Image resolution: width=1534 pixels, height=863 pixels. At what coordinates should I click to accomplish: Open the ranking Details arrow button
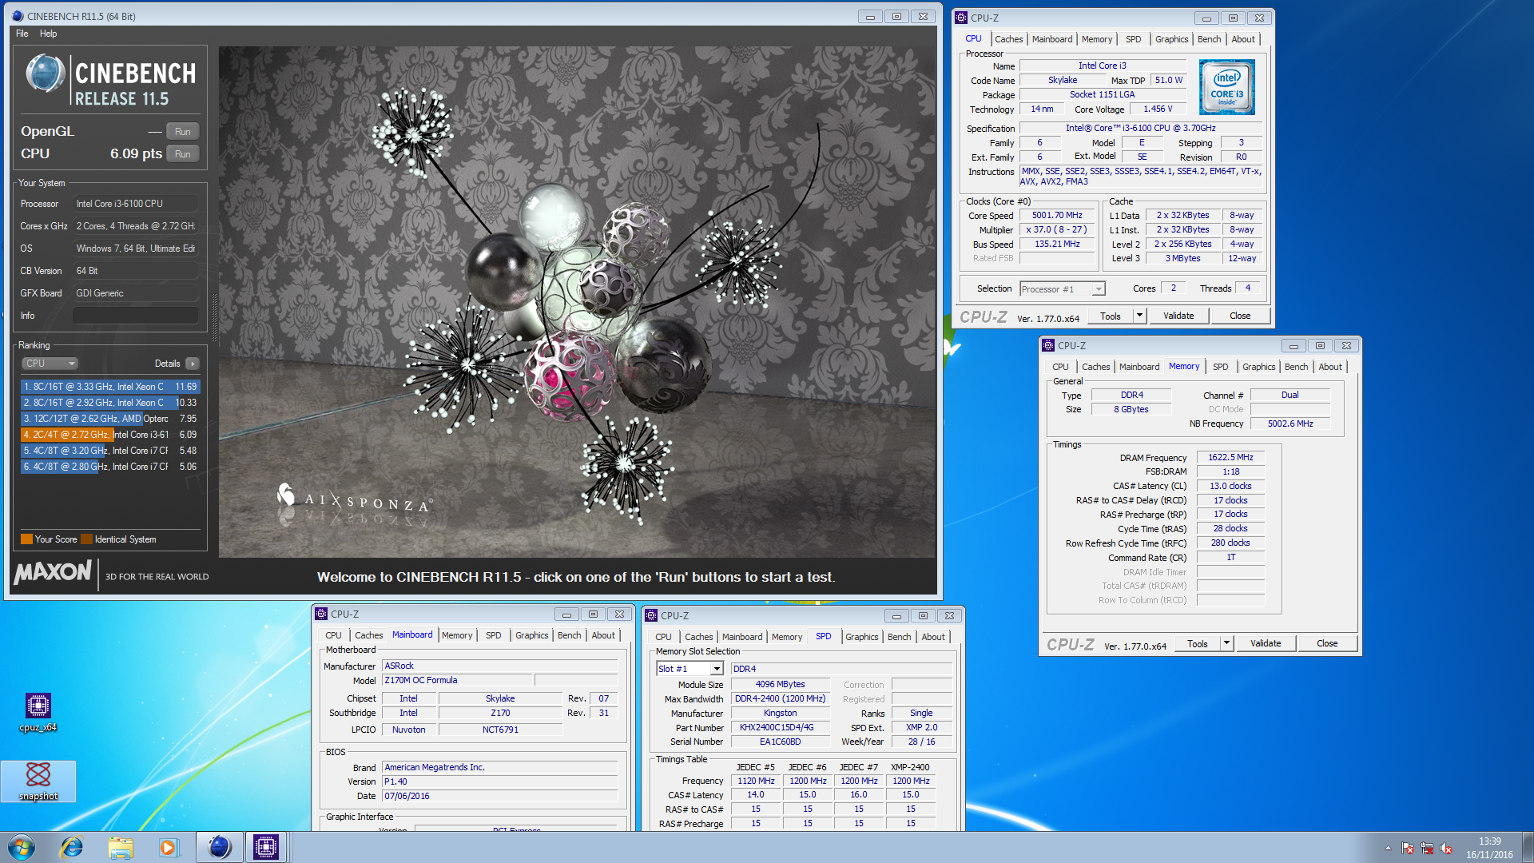[x=192, y=364]
